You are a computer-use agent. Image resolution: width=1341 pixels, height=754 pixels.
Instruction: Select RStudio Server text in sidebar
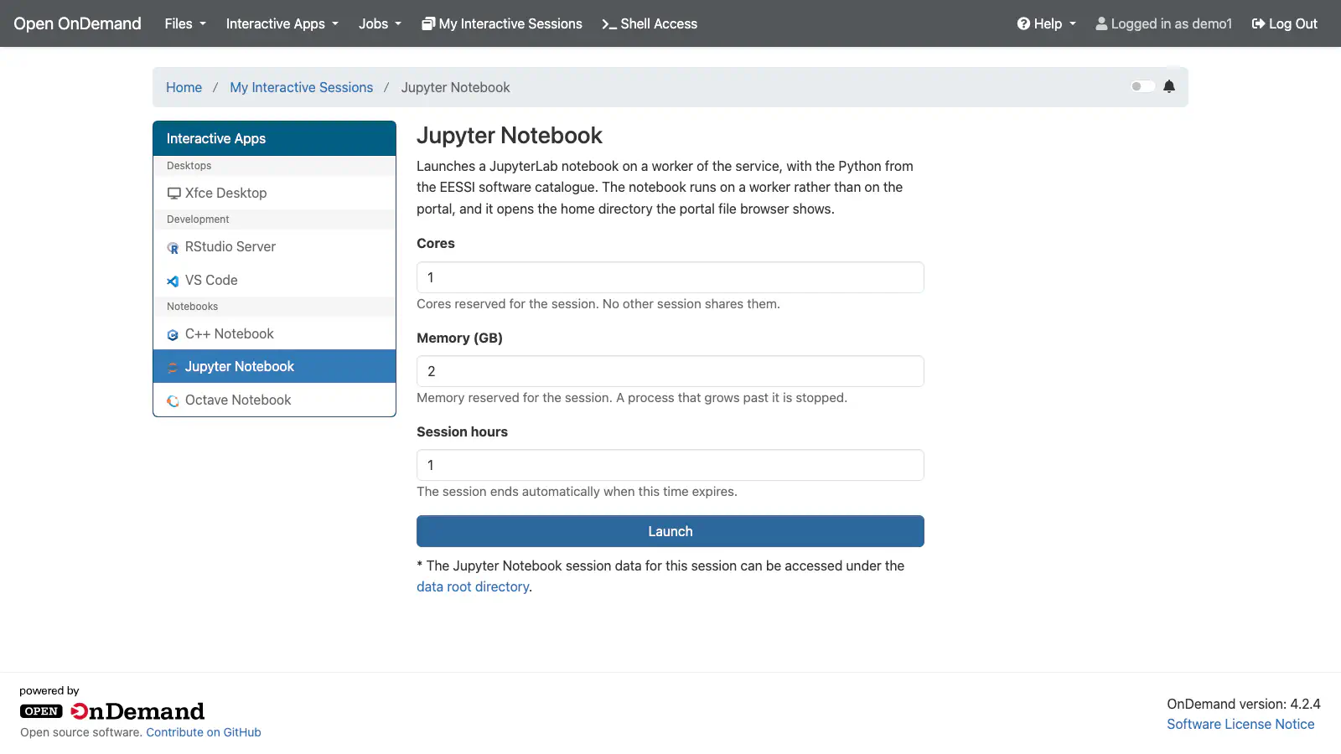point(230,246)
